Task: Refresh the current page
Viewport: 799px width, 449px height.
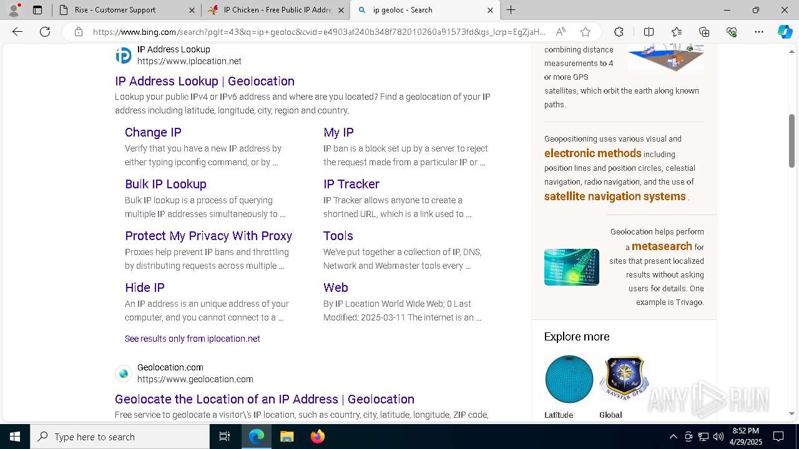Action: [45, 32]
